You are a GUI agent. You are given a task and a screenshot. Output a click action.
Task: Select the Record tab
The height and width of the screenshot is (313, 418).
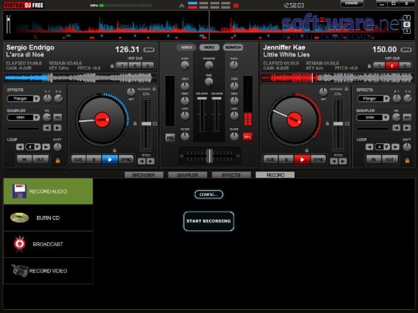[275, 175]
